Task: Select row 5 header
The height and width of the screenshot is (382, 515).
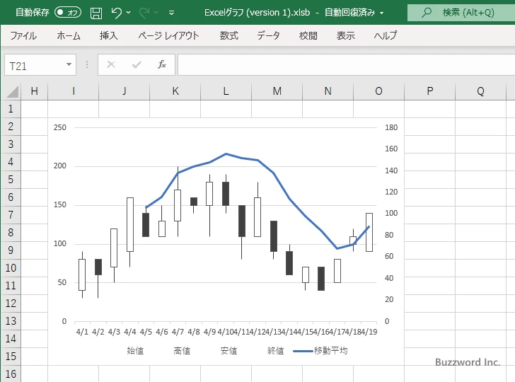Action: pos(11,180)
